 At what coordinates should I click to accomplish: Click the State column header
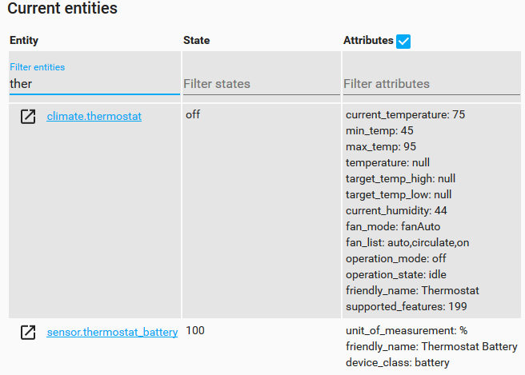pos(197,41)
